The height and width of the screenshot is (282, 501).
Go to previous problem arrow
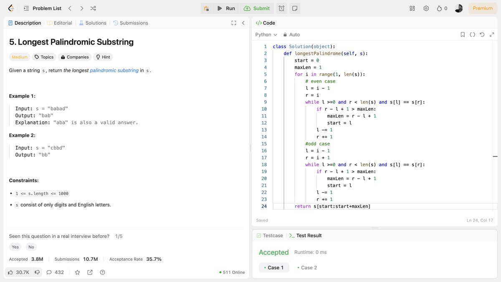click(70, 8)
